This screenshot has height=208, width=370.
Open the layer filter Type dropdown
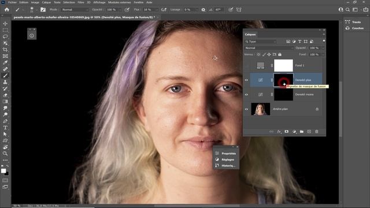coord(261,42)
